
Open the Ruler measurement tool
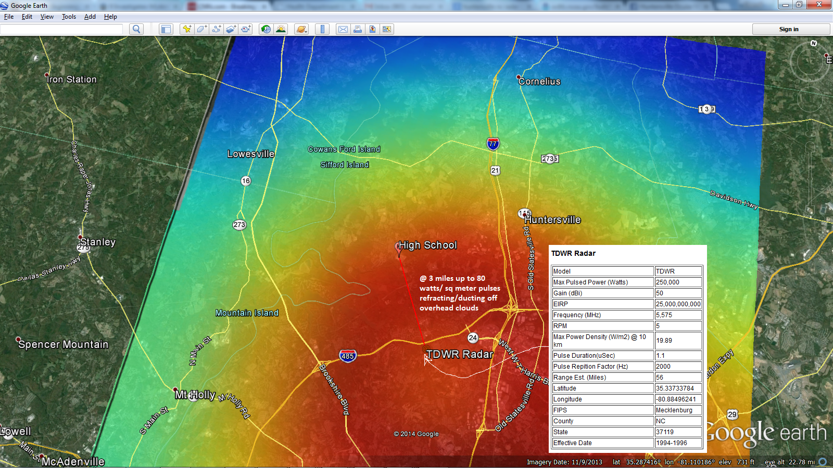coord(322,29)
